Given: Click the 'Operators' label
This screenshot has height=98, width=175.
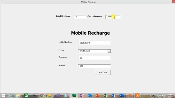Looking at the screenshot, I should click(x=63, y=57).
